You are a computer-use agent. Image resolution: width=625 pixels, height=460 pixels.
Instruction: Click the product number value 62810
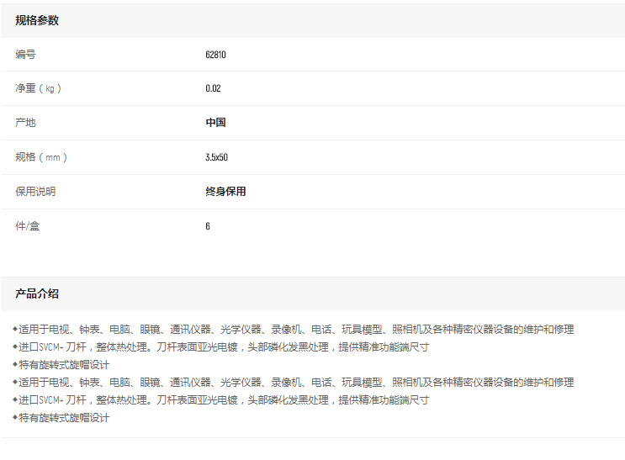[x=215, y=55]
